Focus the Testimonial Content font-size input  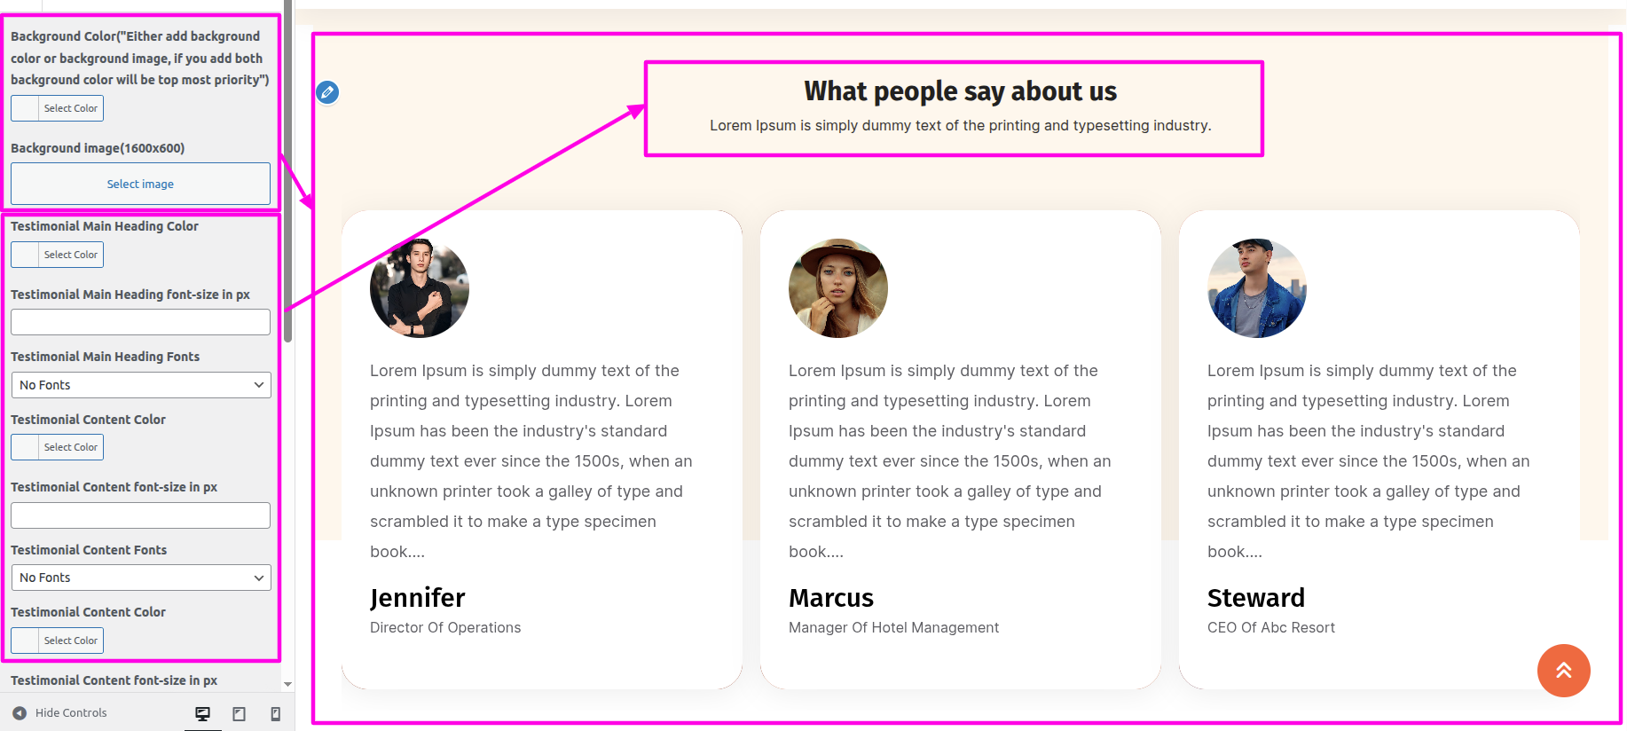pos(141,515)
